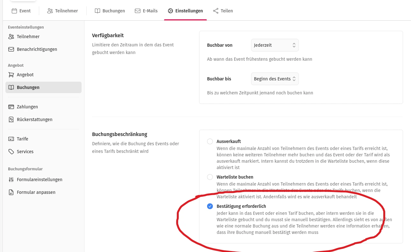
Task: Open Formular anpassen in the sidebar
Action: tap(36, 192)
